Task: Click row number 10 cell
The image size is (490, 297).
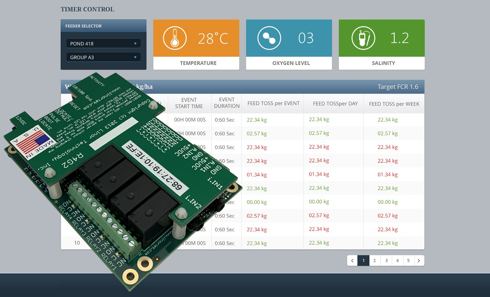Action: (77, 243)
